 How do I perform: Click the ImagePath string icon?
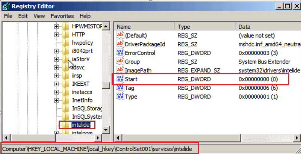pos(120,70)
